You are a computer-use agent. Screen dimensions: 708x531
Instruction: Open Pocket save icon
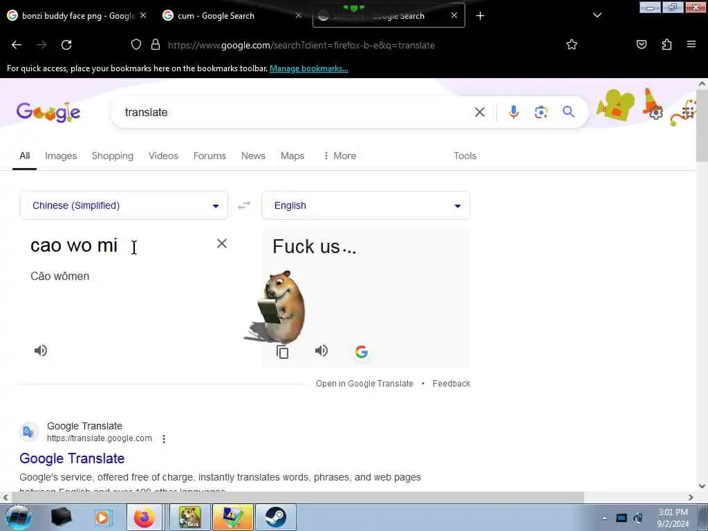pos(641,45)
